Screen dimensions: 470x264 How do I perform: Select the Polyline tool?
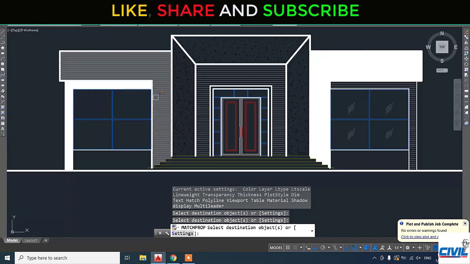pos(3,42)
